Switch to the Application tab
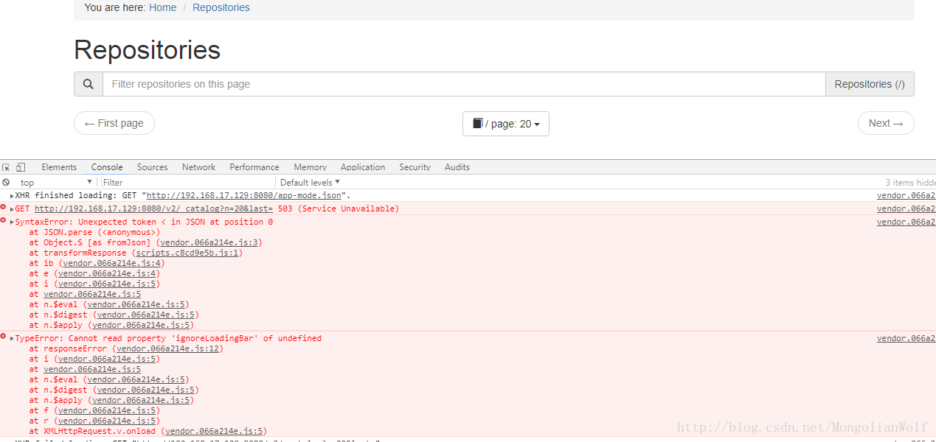This screenshot has height=442, width=936. point(363,167)
